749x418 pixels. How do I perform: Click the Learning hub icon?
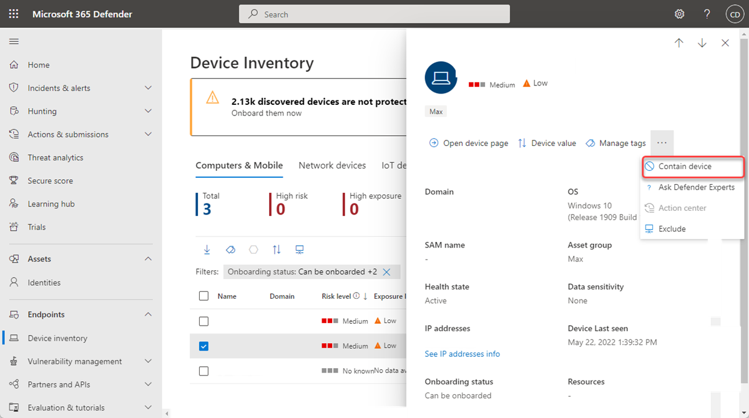14,203
